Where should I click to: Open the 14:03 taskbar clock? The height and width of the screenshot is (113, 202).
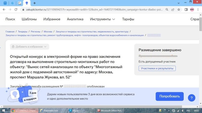(196, 110)
